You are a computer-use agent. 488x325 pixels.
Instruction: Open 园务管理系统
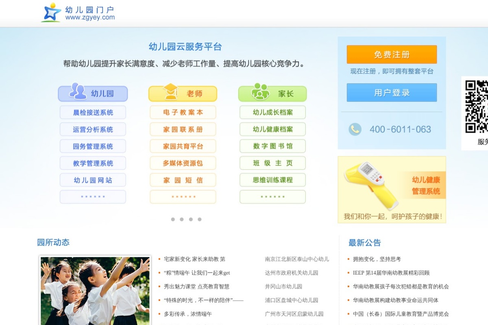(93, 146)
